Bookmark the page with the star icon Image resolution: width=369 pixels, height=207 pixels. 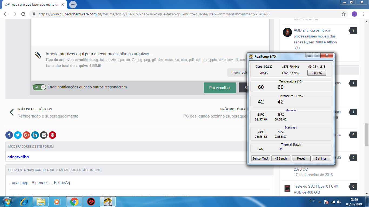(x=344, y=14)
